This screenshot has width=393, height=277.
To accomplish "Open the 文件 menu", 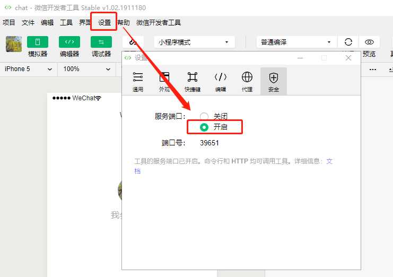I will click(28, 23).
